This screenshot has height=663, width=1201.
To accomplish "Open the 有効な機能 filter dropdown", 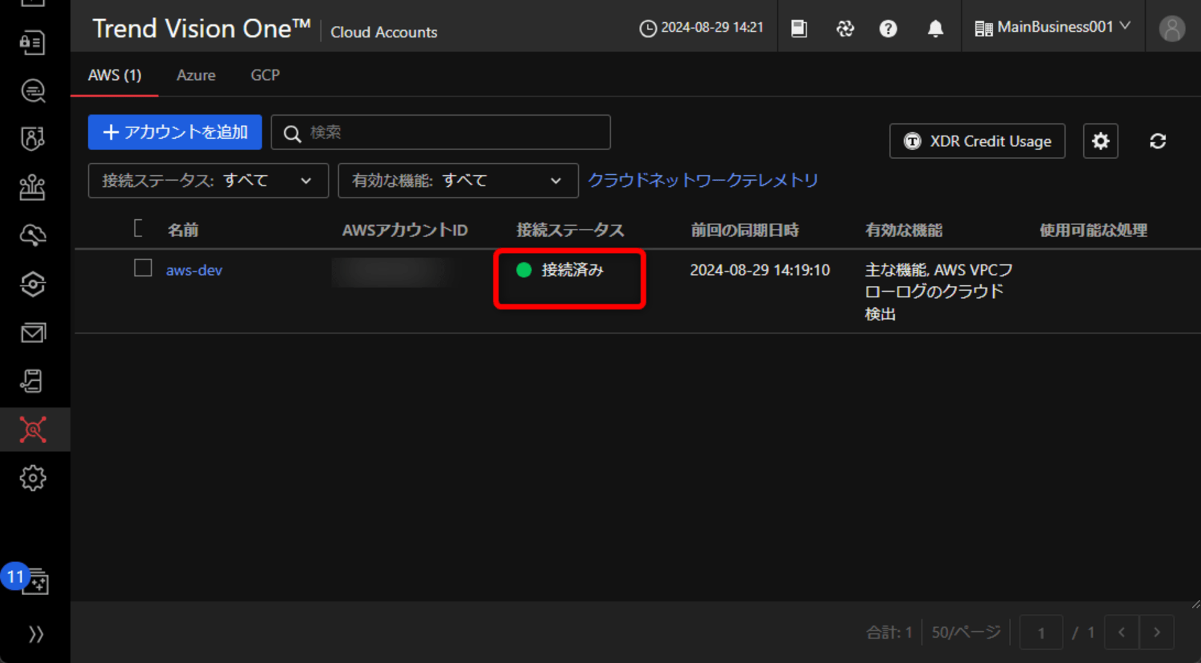I will coord(458,180).
